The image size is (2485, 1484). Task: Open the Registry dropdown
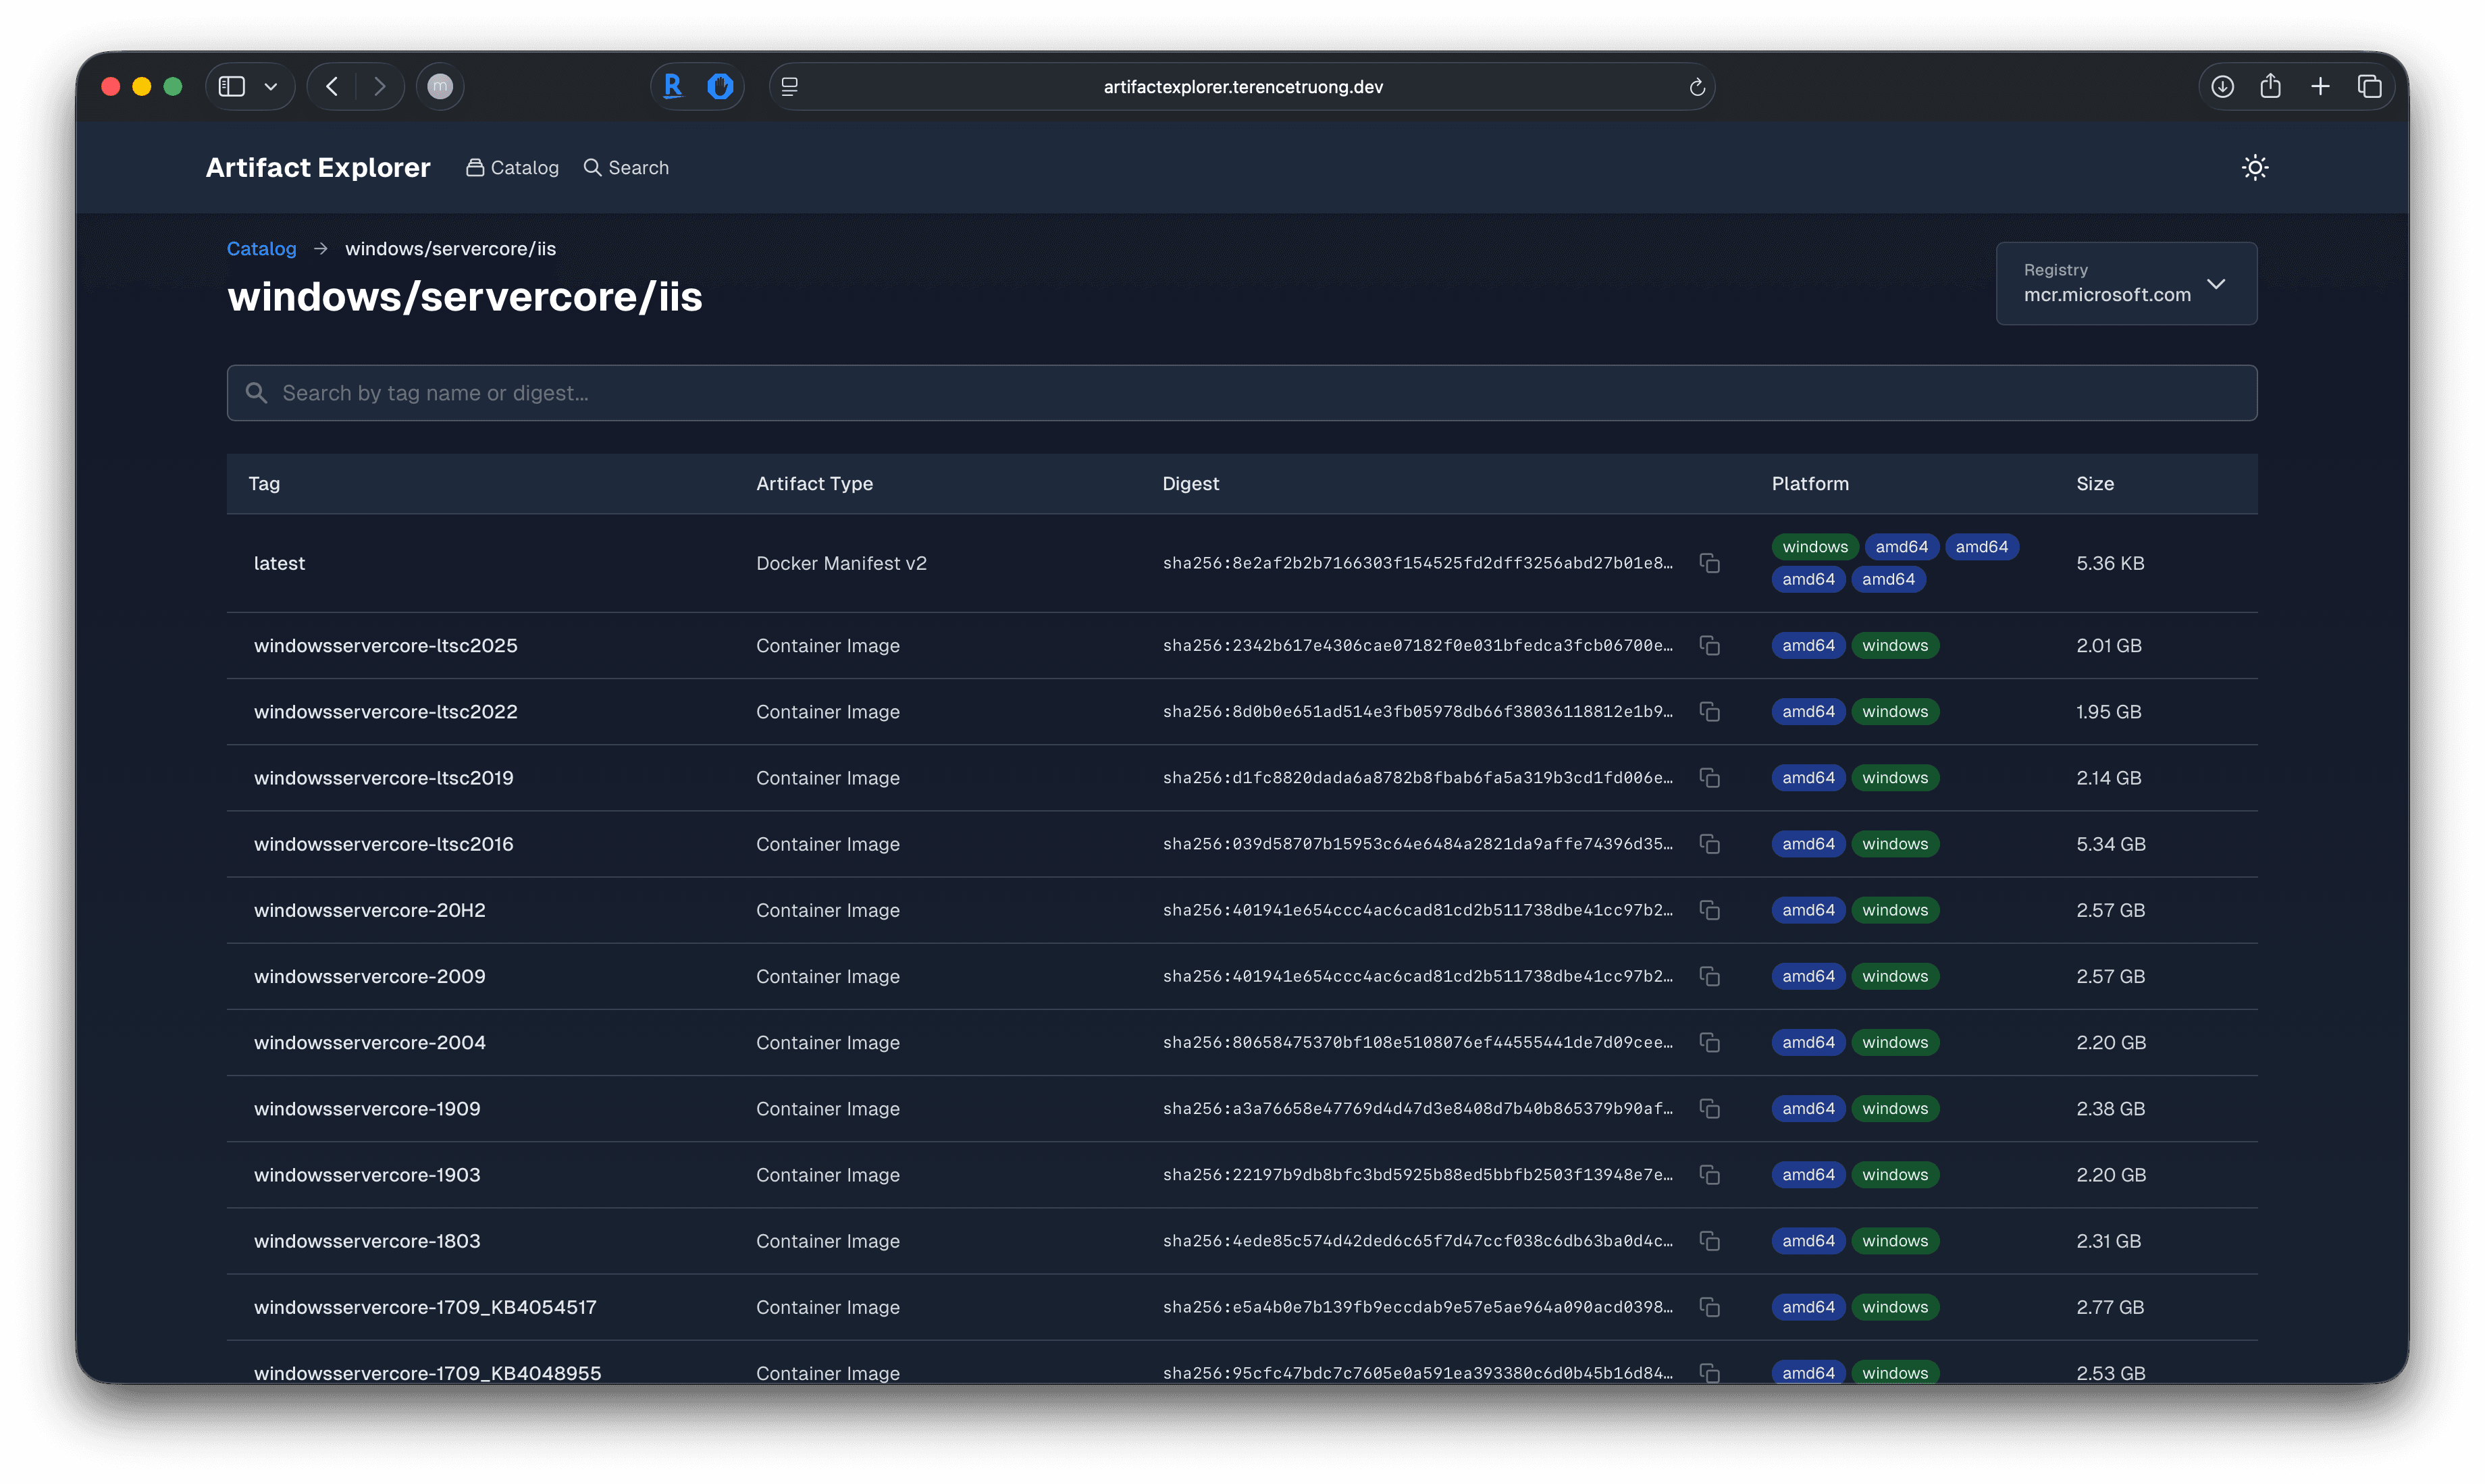coord(2125,284)
